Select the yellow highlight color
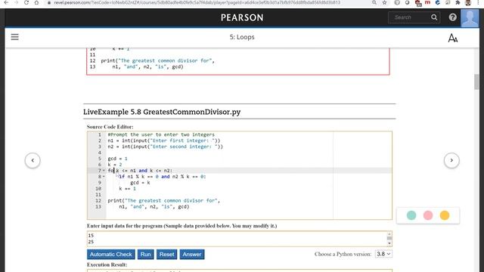Viewport: 484px width, 272px height. 445,215
